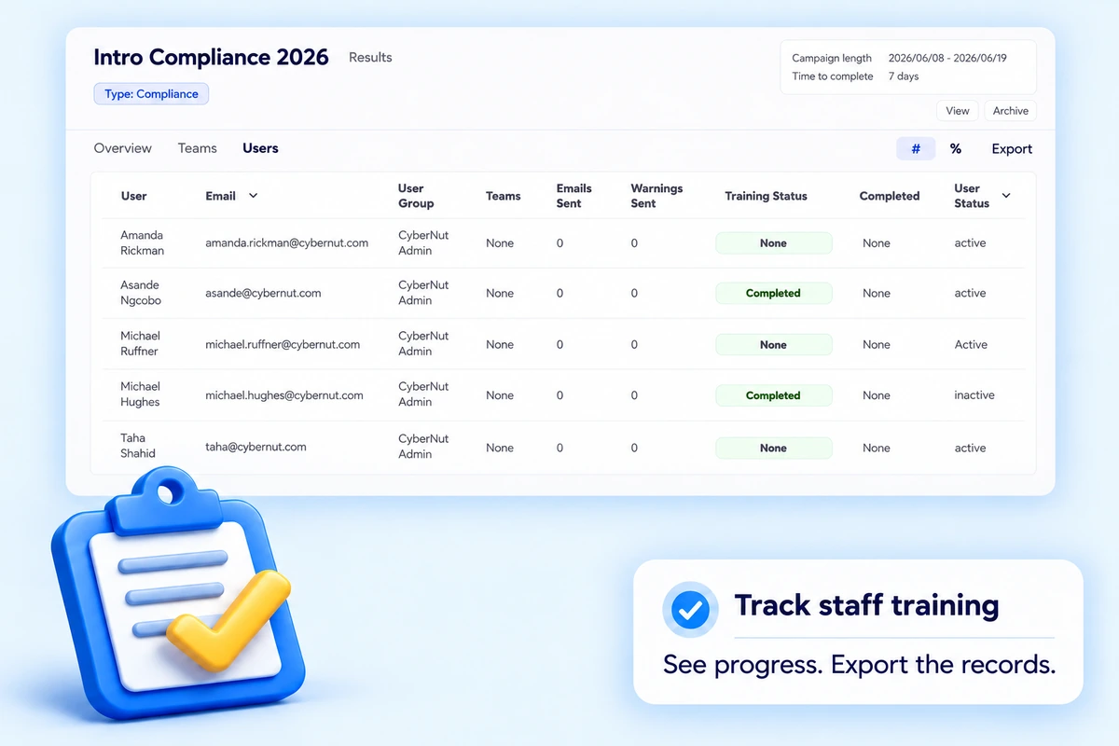The height and width of the screenshot is (746, 1119).
Task: Export the user records
Action: [x=1012, y=149]
